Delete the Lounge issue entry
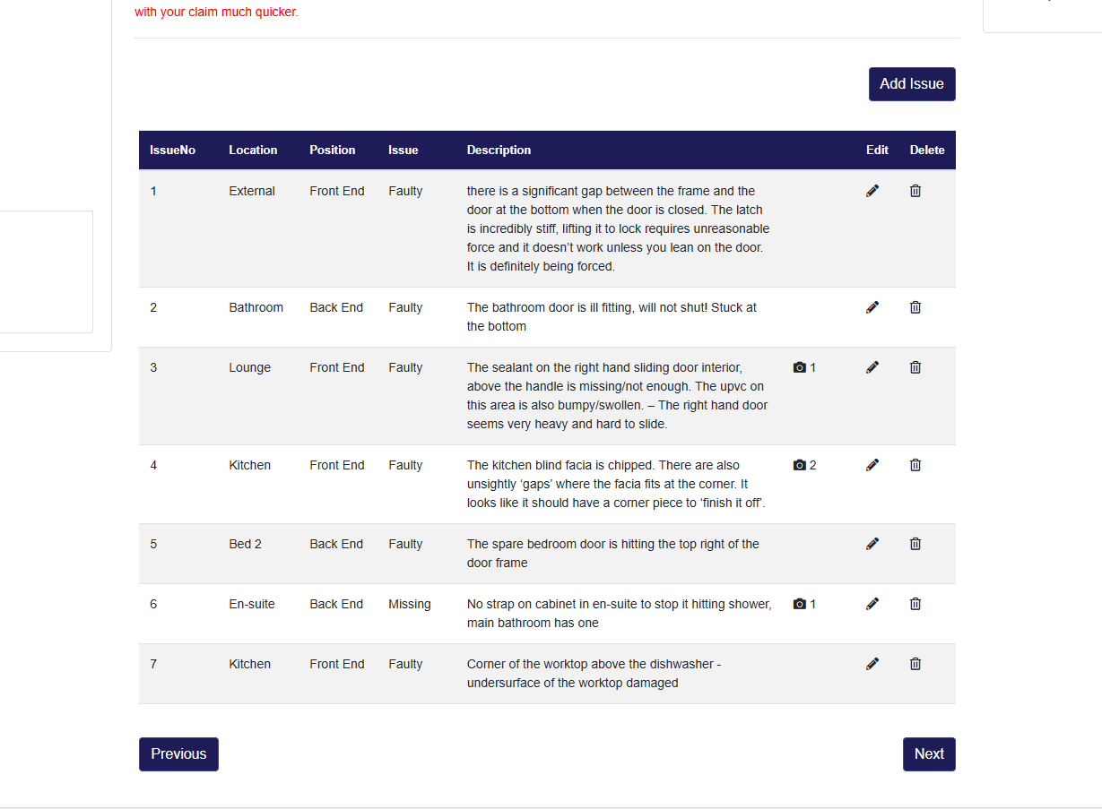1102x809 pixels. coord(915,367)
